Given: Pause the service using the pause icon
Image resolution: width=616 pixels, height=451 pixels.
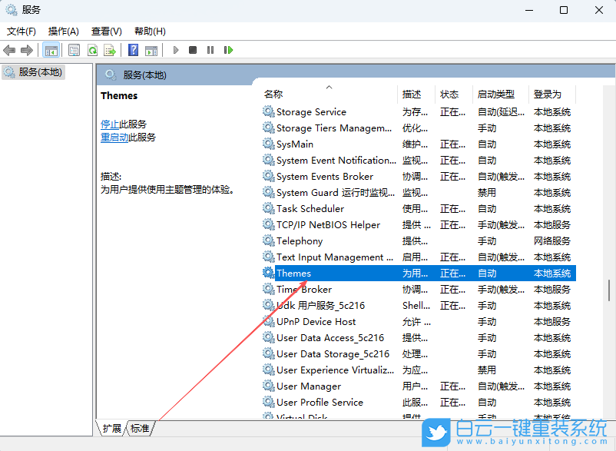Looking at the screenshot, I should (212, 50).
